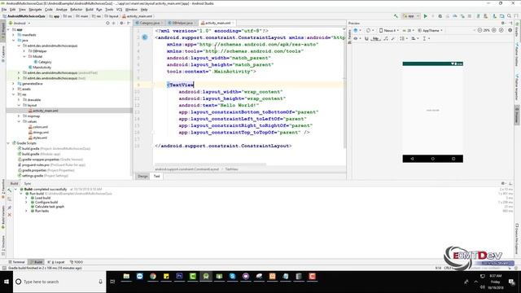The height and width of the screenshot is (293, 521).
Task: Open the align options dropdown
Action: click(x=414, y=38)
